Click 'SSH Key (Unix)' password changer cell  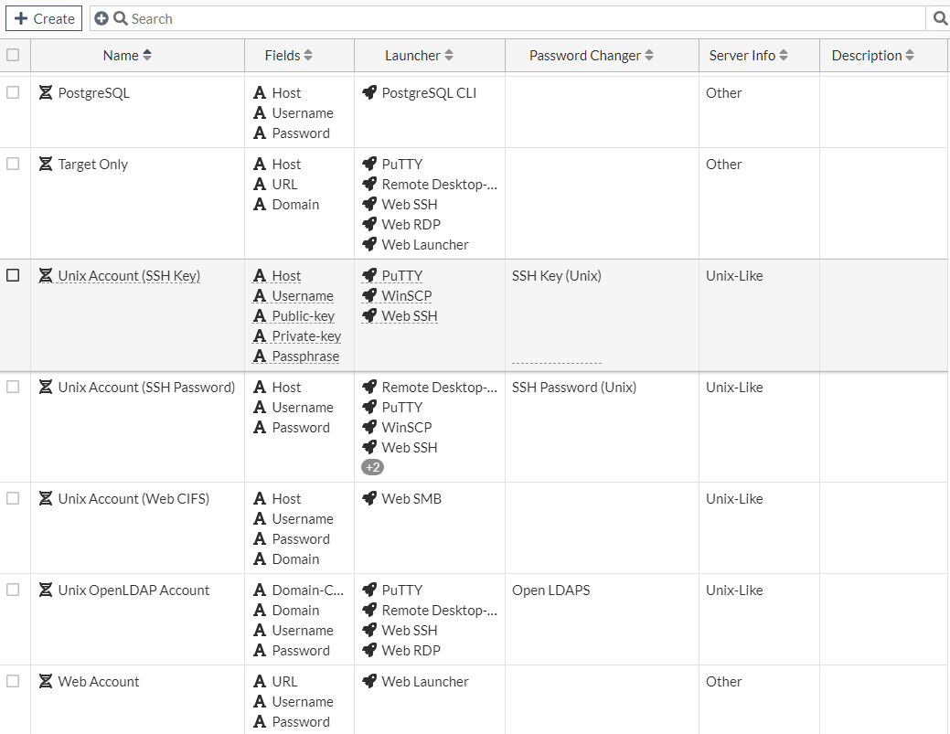tap(557, 275)
